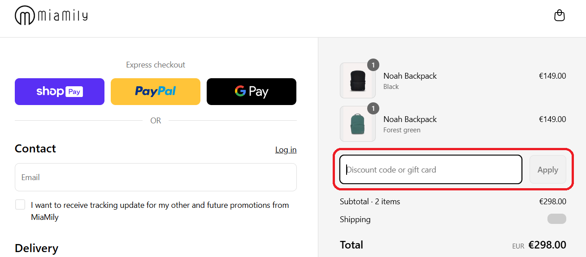Click quantity badge on green backpack
Image resolution: width=586 pixels, height=257 pixels.
click(373, 109)
